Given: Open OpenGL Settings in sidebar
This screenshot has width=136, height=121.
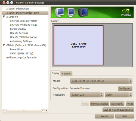Looking at the screenshot, I should pyautogui.click(x=19, y=33).
